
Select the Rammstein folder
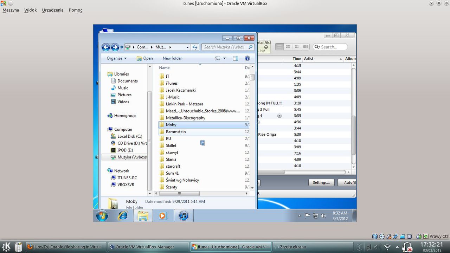pyautogui.click(x=175, y=132)
